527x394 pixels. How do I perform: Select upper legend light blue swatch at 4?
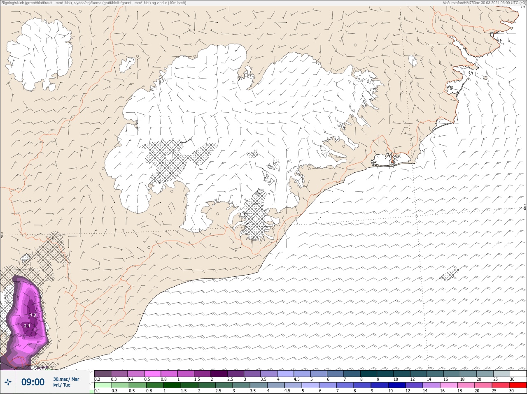[285, 373]
